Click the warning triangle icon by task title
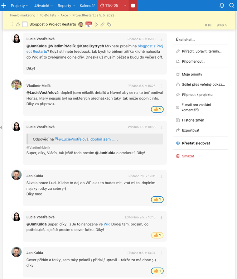The image size is (237, 279). pyautogui.click(x=18, y=24)
